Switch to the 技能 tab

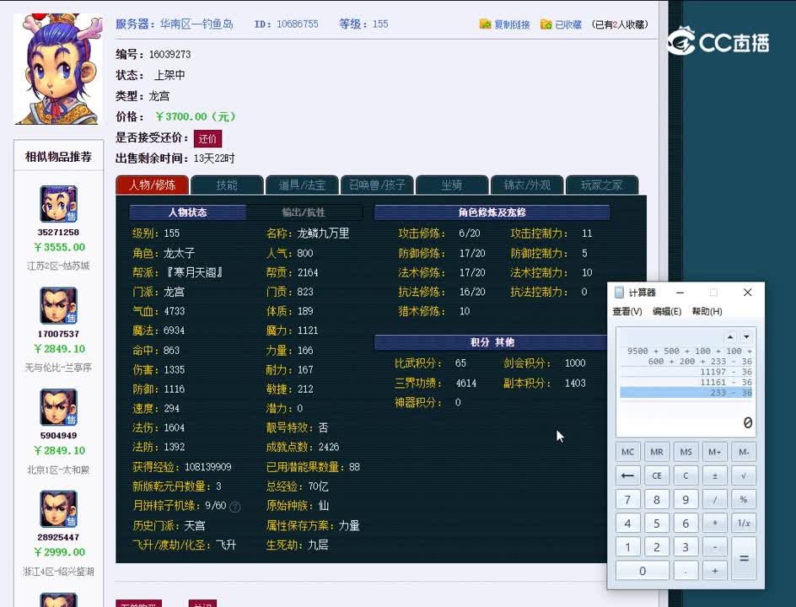(227, 185)
